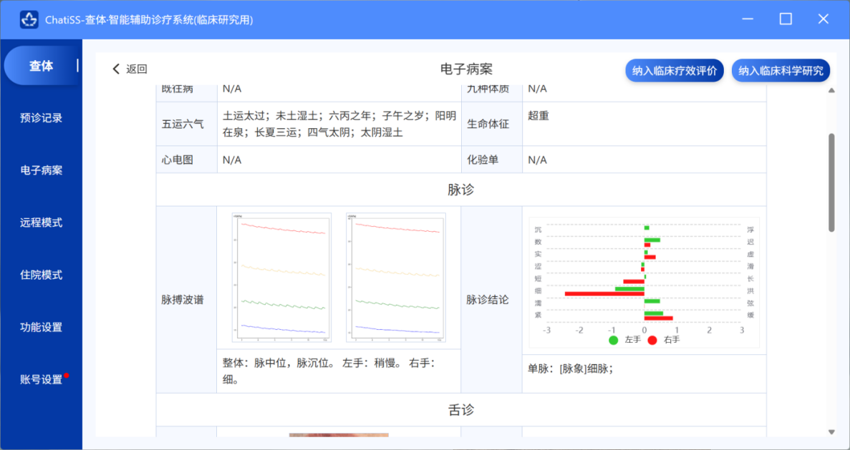Click the 单脉：[脉象]细脉 text

coord(570,368)
